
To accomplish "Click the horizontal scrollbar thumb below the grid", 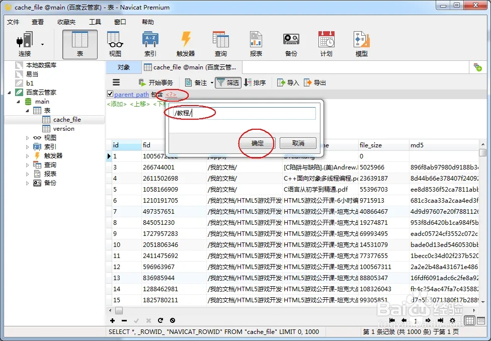I will click(119, 310).
